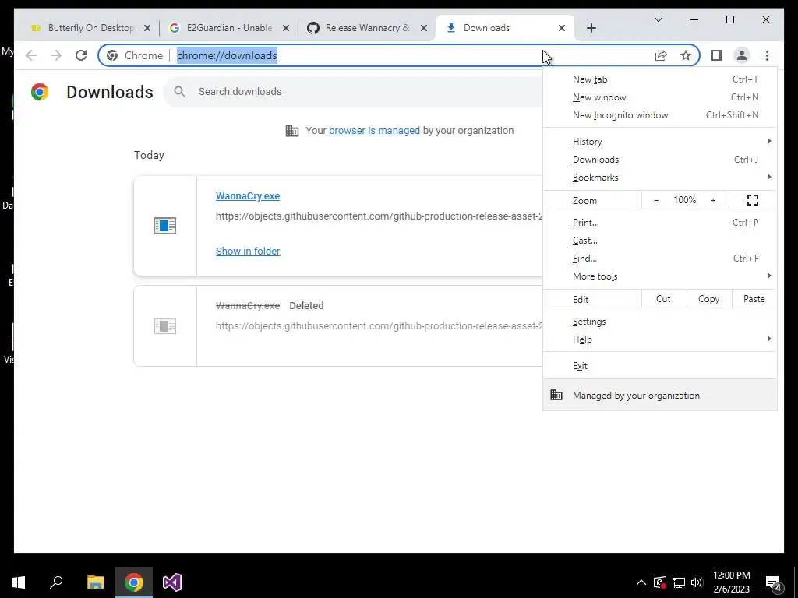Click the security alert tray icon
The width and height of the screenshot is (798, 598).
click(x=659, y=582)
